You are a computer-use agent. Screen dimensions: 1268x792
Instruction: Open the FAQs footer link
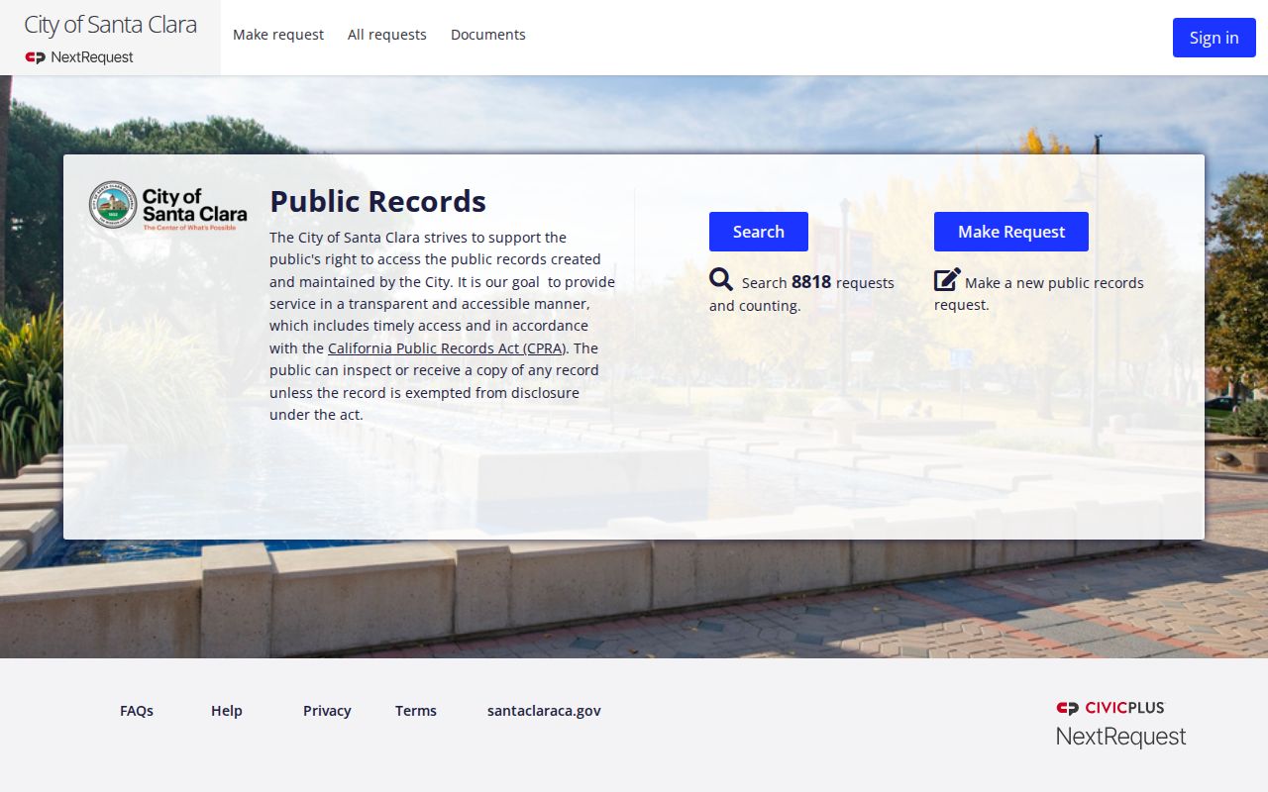[137, 711]
